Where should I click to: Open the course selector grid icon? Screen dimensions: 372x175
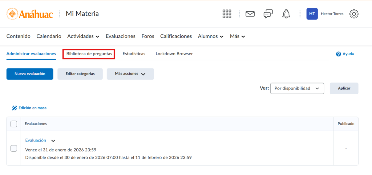[x=227, y=14]
